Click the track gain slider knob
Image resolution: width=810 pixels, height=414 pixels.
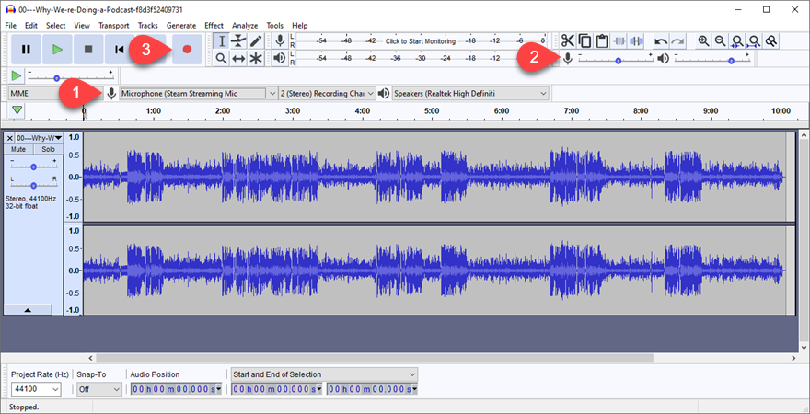pyautogui.click(x=34, y=167)
